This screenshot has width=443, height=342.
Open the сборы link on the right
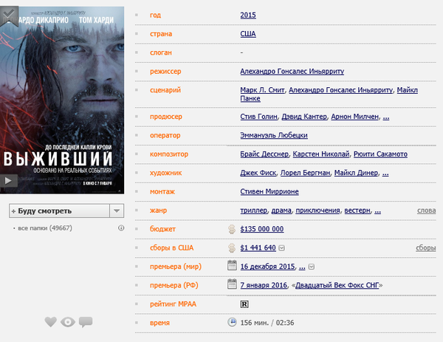click(425, 248)
